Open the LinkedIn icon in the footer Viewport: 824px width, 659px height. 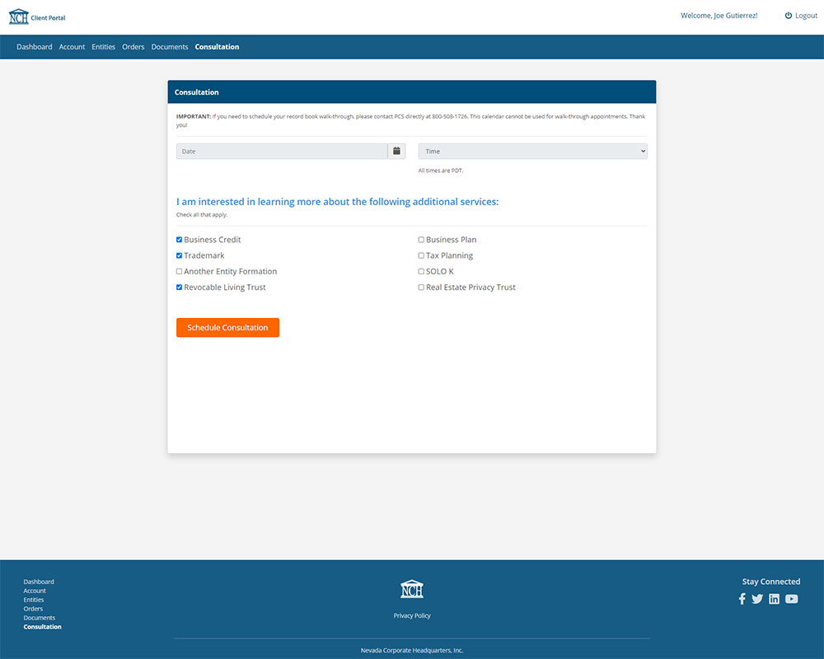774,599
